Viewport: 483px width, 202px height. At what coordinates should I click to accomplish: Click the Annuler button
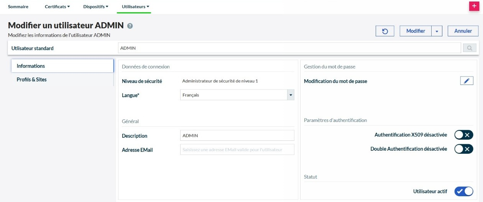(463, 31)
